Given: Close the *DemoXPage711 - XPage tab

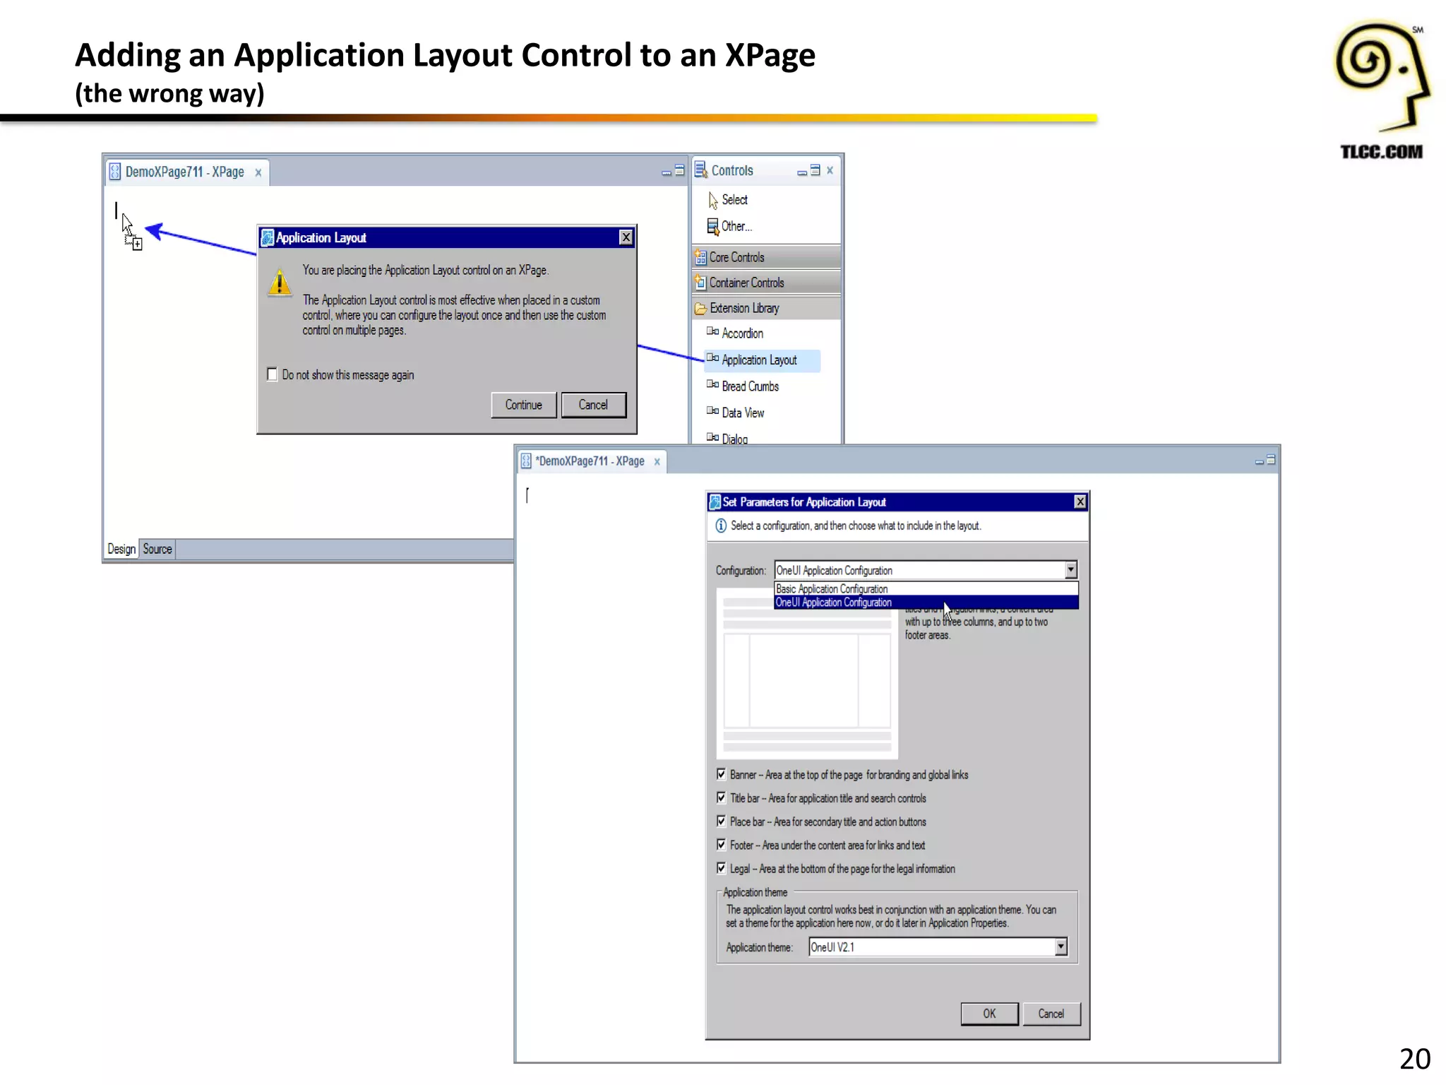Looking at the screenshot, I should click(x=657, y=462).
